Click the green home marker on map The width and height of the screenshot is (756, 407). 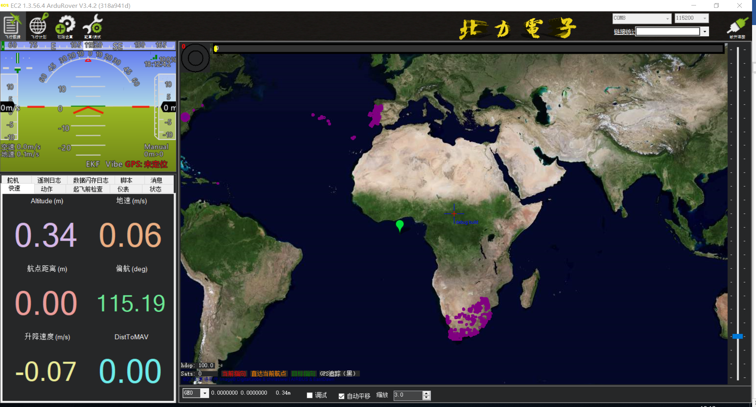400,225
